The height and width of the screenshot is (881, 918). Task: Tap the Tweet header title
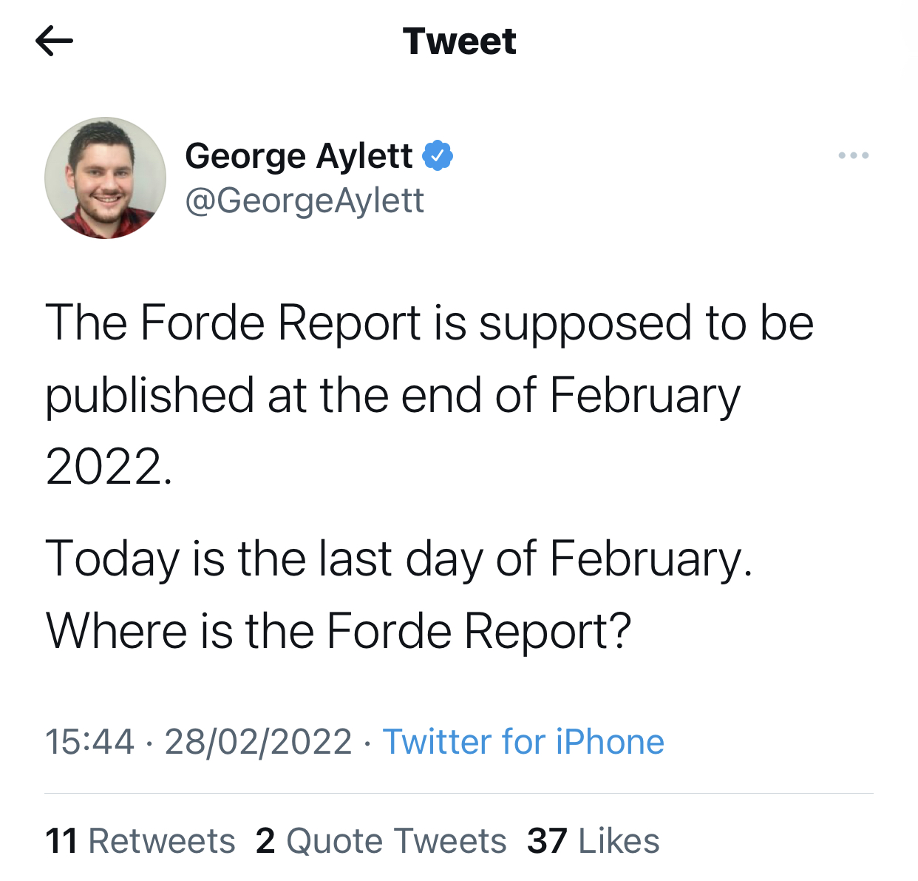click(459, 41)
